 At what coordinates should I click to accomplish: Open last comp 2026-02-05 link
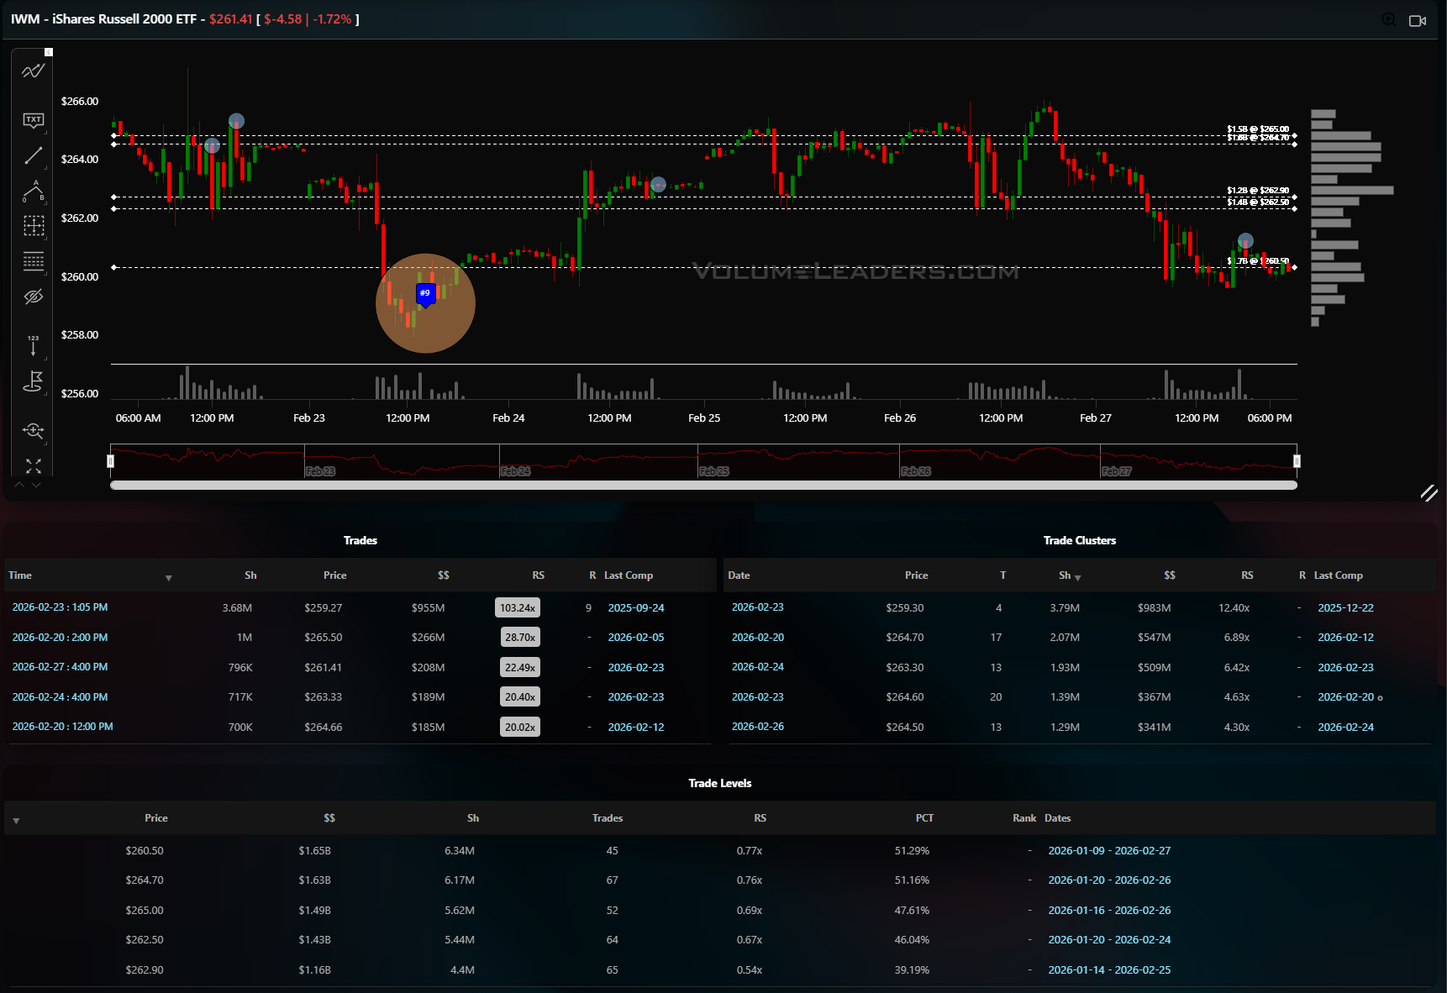[636, 638]
